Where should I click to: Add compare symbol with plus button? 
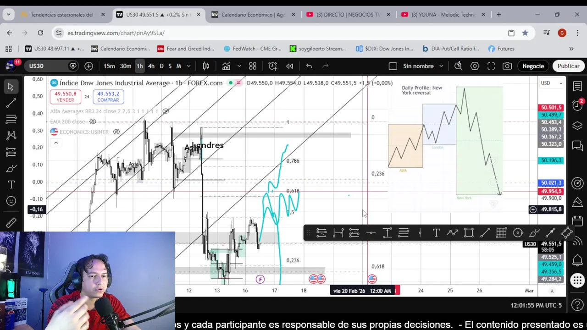89,66
